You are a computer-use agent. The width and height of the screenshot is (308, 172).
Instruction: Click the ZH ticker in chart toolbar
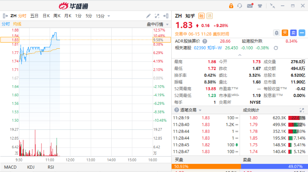[x=14, y=16]
